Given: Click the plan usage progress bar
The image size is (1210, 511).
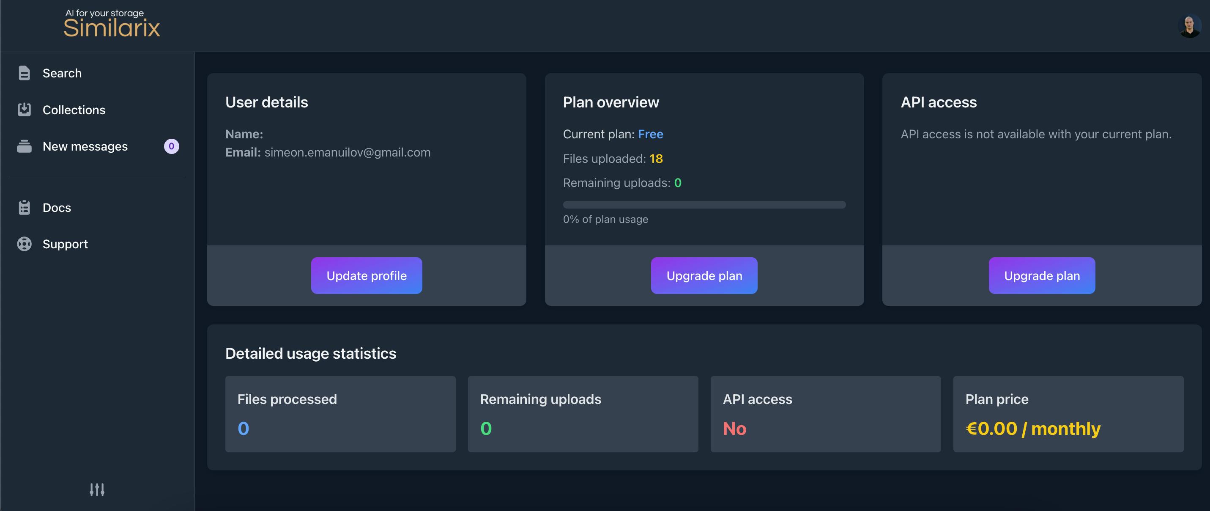Looking at the screenshot, I should pos(704,204).
